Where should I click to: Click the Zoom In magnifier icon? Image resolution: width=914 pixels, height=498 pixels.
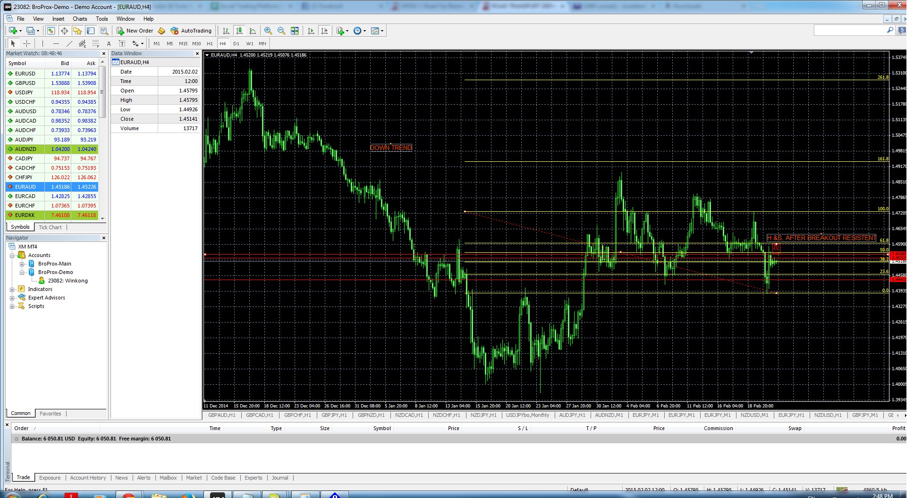268,31
